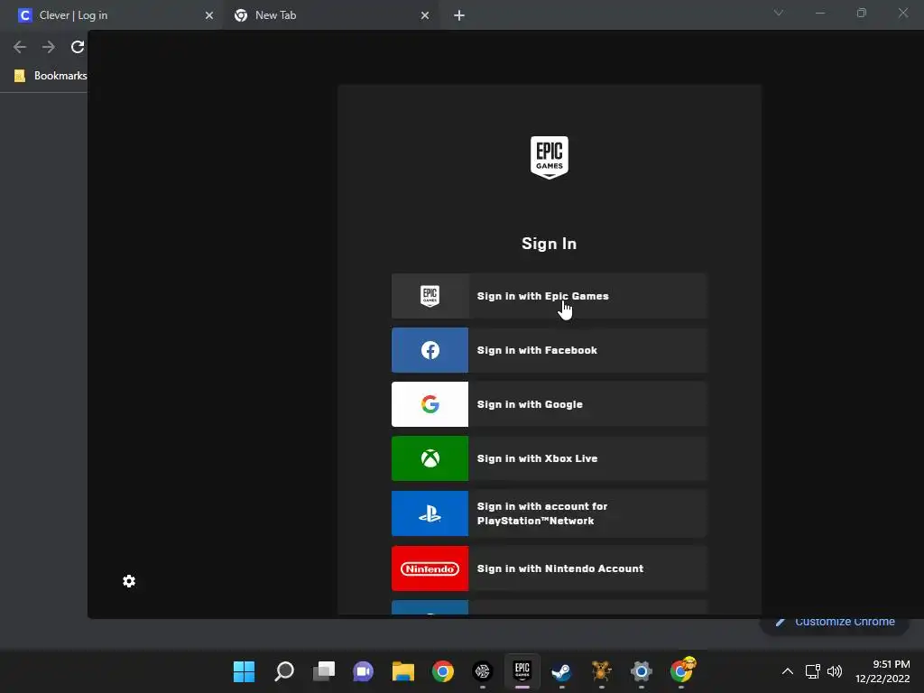Open the monkey game icon in taskbar
The height and width of the screenshot is (693, 924).
601,670
